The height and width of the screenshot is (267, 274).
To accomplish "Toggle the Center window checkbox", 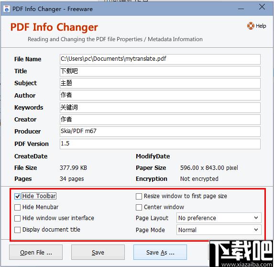I will click(139, 207).
